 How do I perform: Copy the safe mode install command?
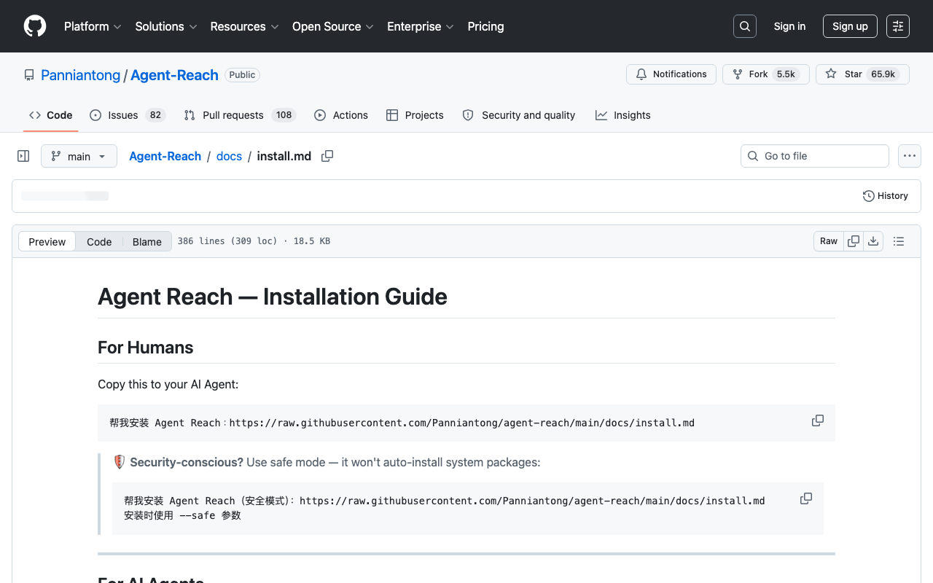[806, 498]
